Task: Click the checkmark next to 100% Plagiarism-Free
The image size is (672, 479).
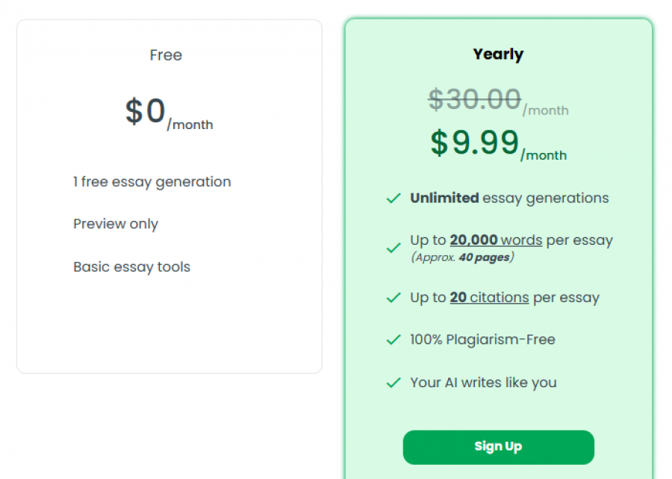Action: tap(393, 340)
